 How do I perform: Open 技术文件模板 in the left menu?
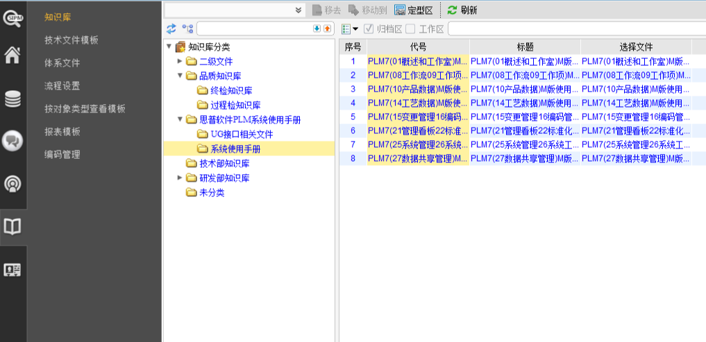tap(71, 40)
